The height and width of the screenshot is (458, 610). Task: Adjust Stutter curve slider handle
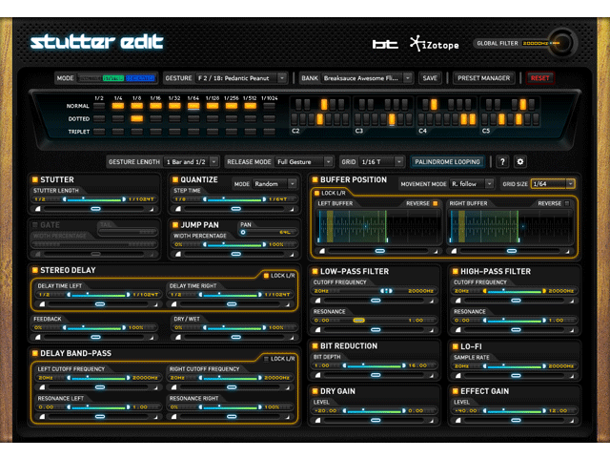point(95,209)
